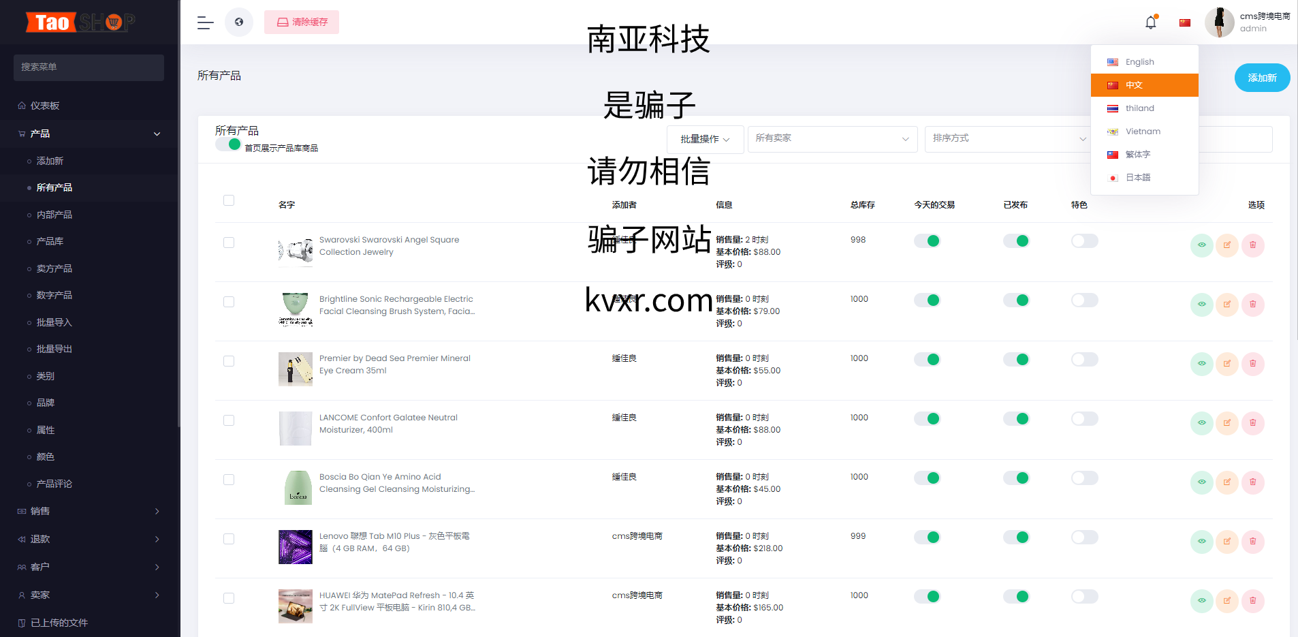Enable 特色 for Swarovski product
Image resolution: width=1298 pixels, height=637 pixels.
pyautogui.click(x=1084, y=240)
